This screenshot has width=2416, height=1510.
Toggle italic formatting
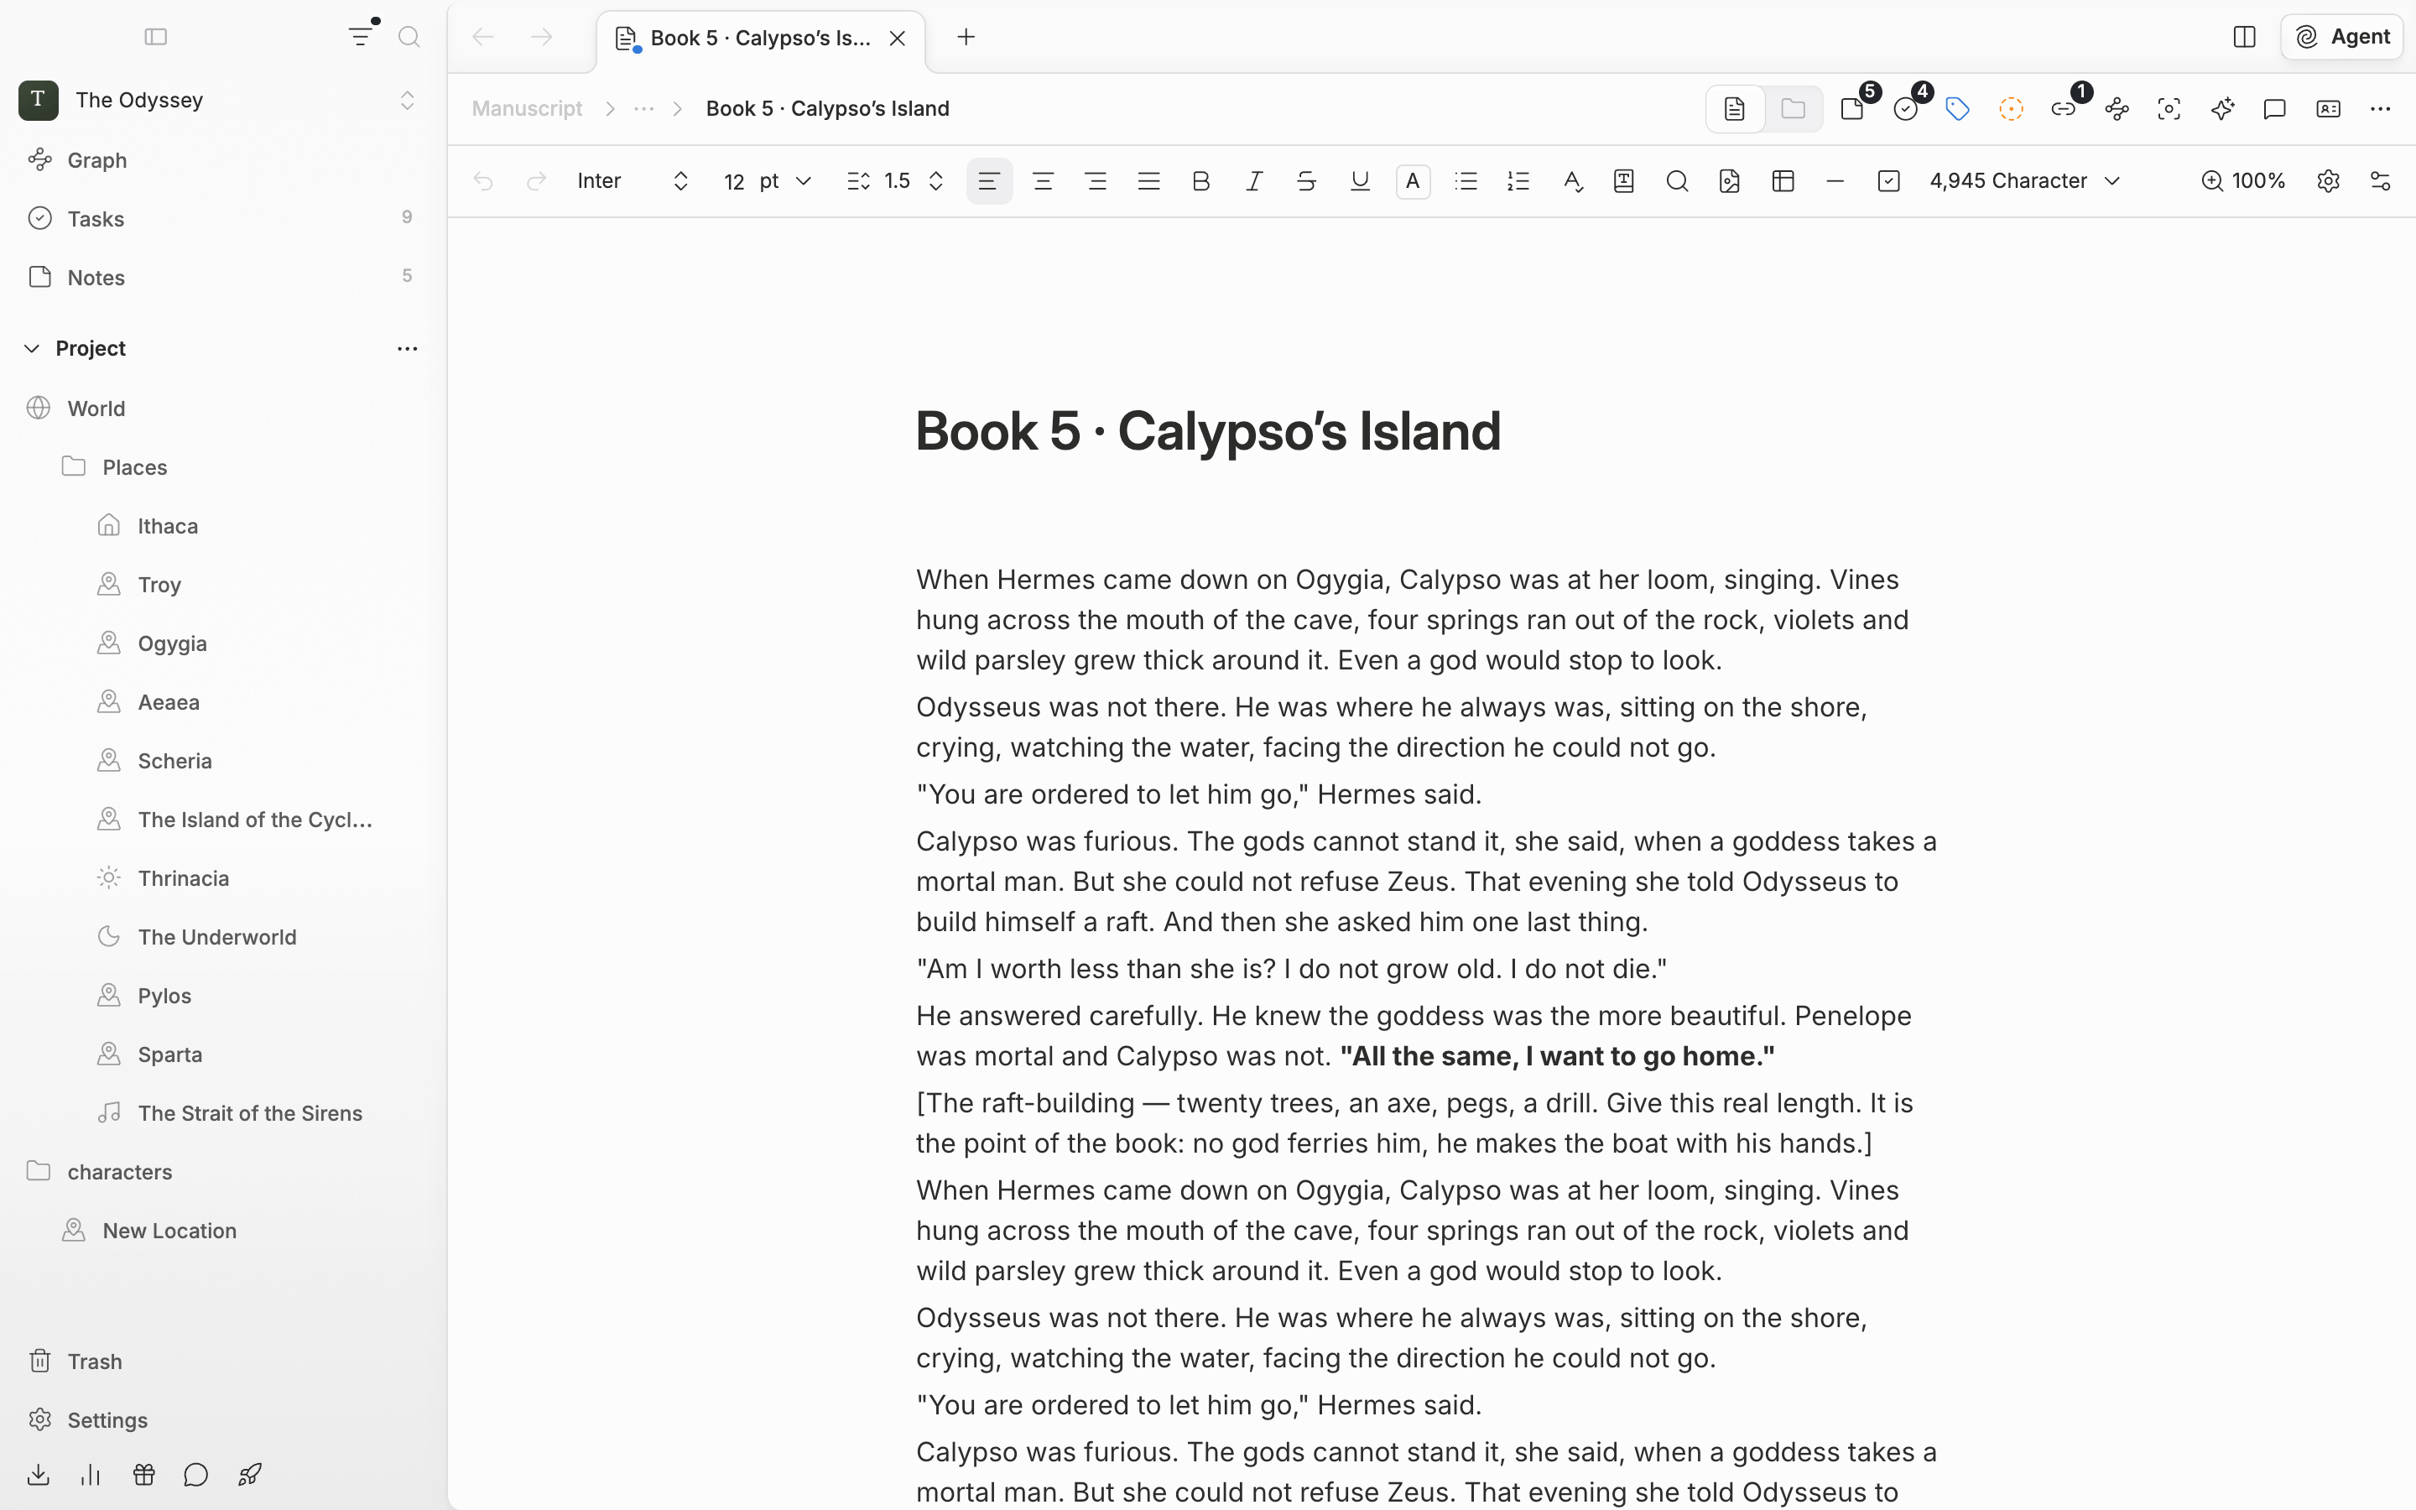(1254, 180)
